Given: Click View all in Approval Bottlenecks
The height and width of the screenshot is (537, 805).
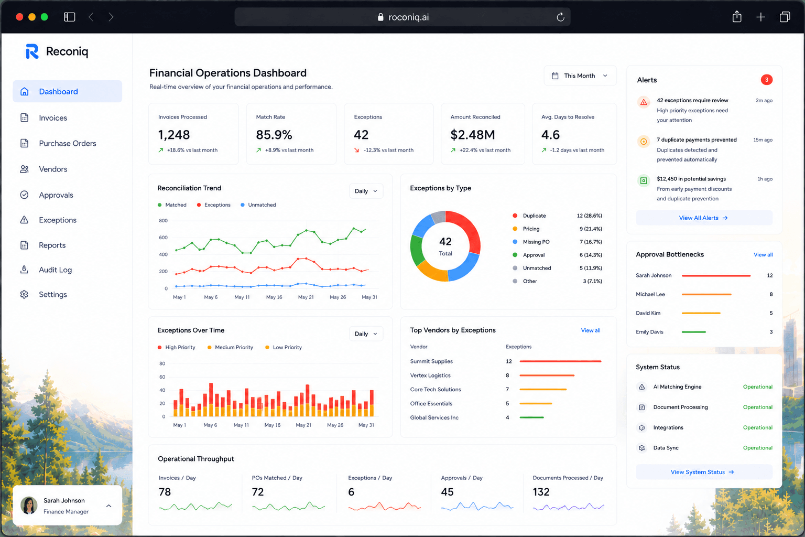Looking at the screenshot, I should tap(763, 255).
